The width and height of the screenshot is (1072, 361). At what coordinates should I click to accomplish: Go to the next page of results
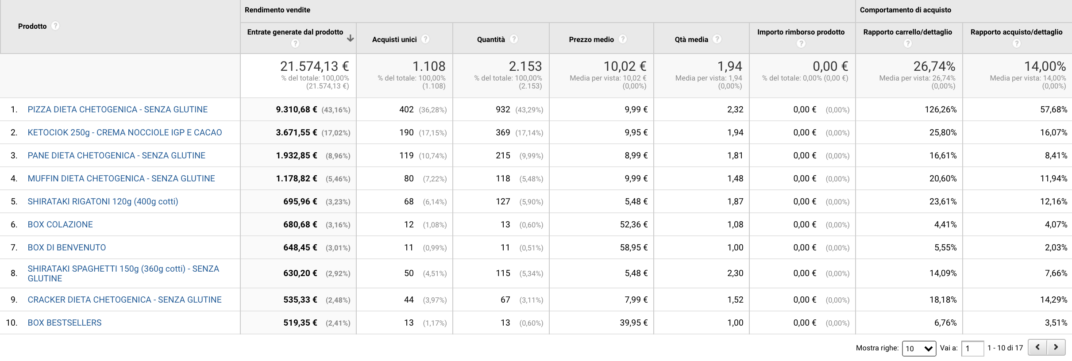point(1056,347)
